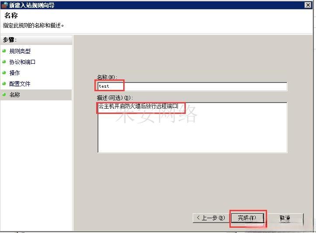Click the 名称(N) field label
This screenshot has height=233, width=316.
point(107,77)
